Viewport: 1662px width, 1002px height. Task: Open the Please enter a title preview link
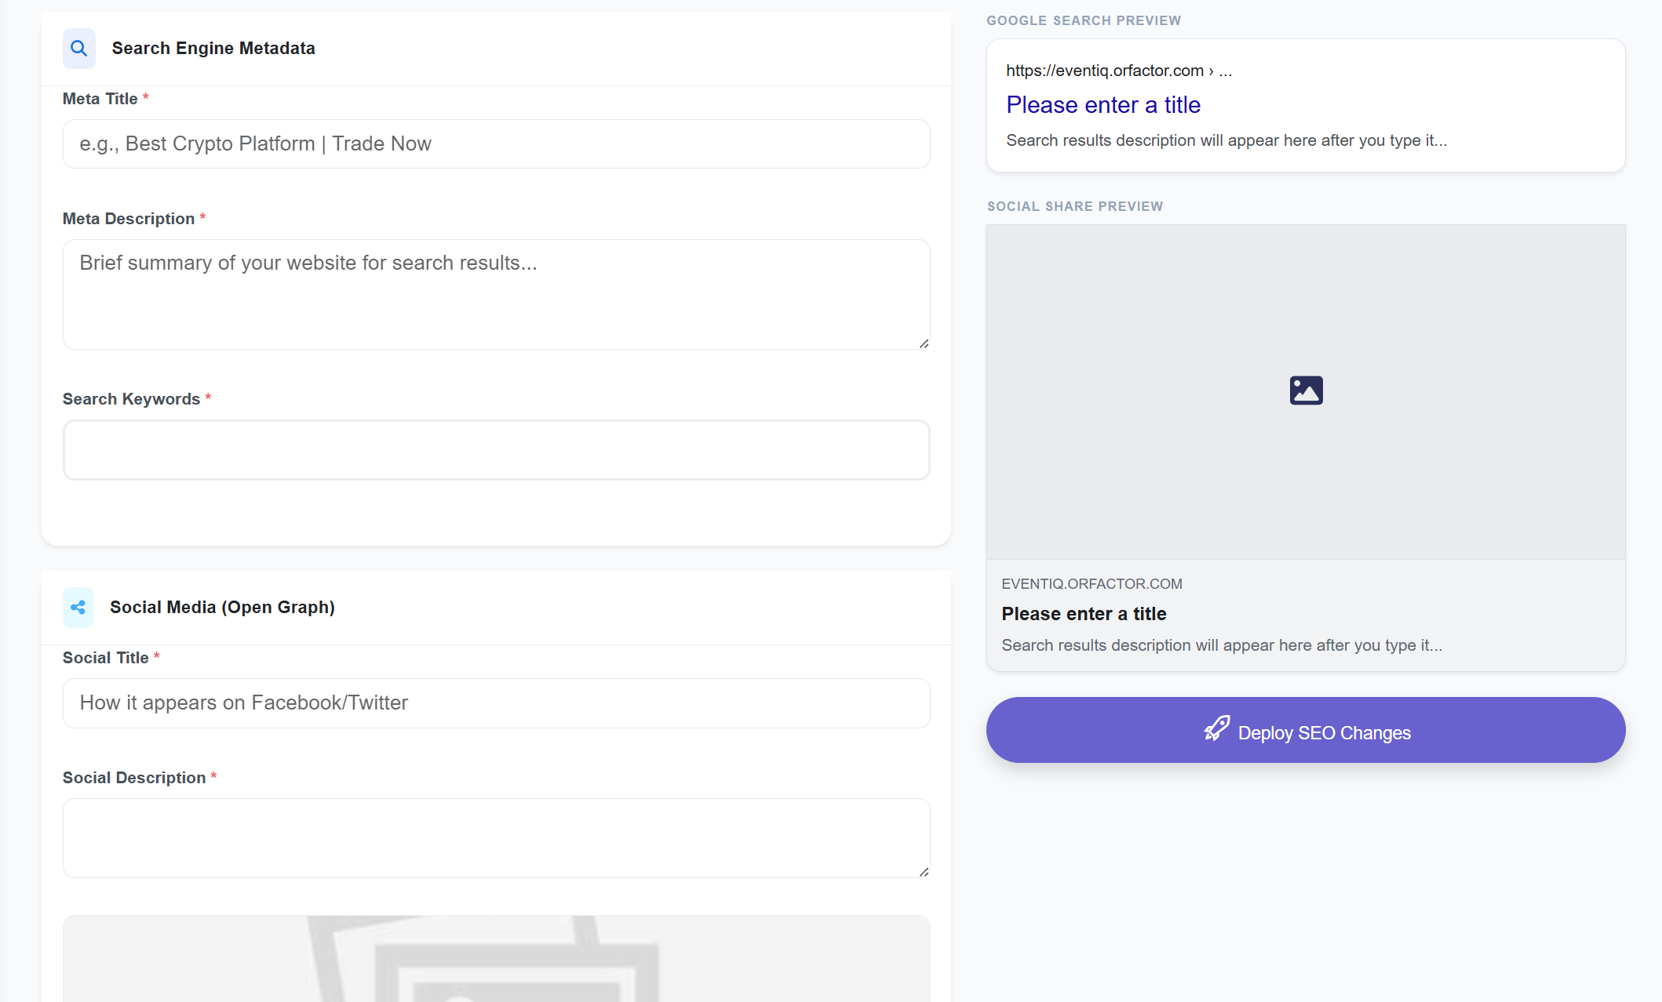1103,104
